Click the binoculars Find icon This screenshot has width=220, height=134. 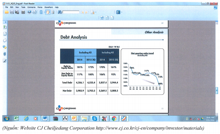click(x=60, y=12)
